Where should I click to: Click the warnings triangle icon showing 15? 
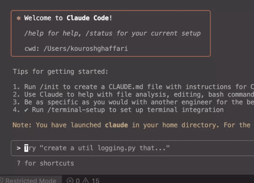pyautogui.click(x=86, y=180)
